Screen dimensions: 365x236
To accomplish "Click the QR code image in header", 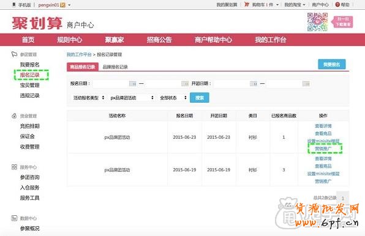I will point(317,22).
